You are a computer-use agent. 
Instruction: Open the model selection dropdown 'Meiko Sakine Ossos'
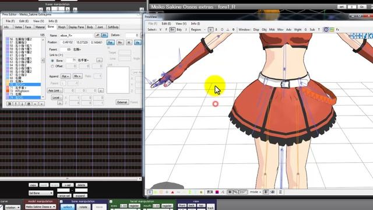point(40,206)
